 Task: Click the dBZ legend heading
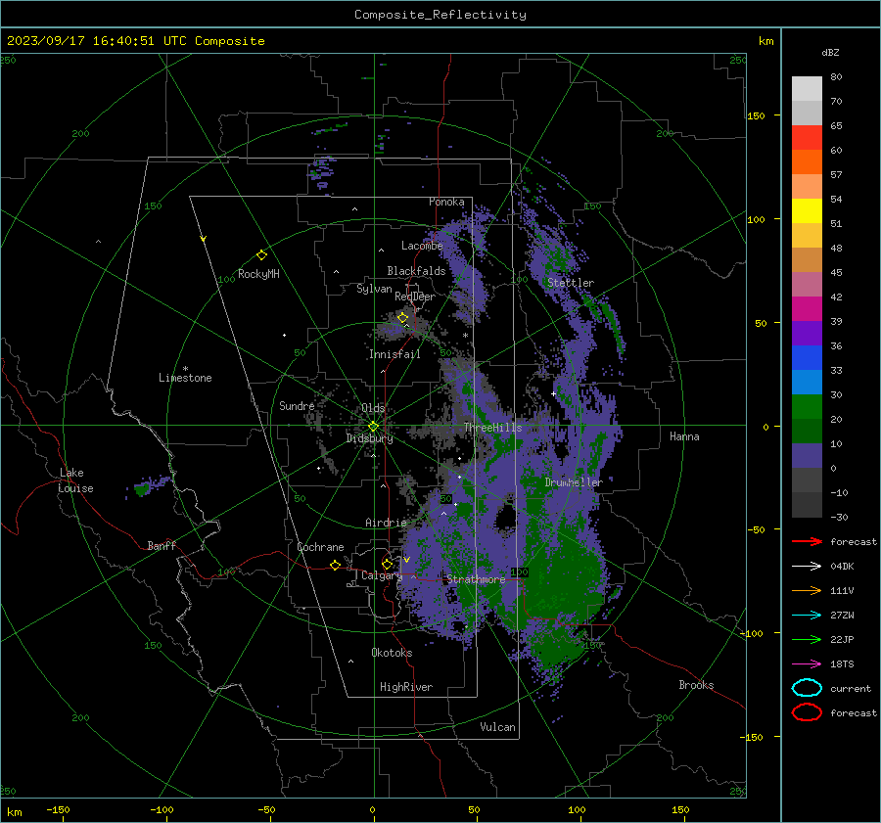pos(830,52)
